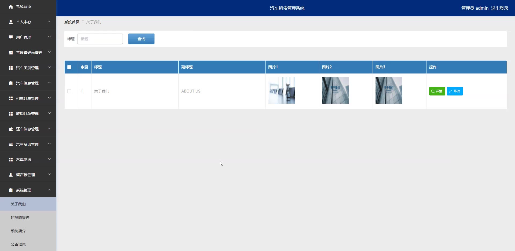Image resolution: width=515 pixels, height=251 pixels.
Task: Open the 关于我们 submenu item
Action: [x=28, y=204]
